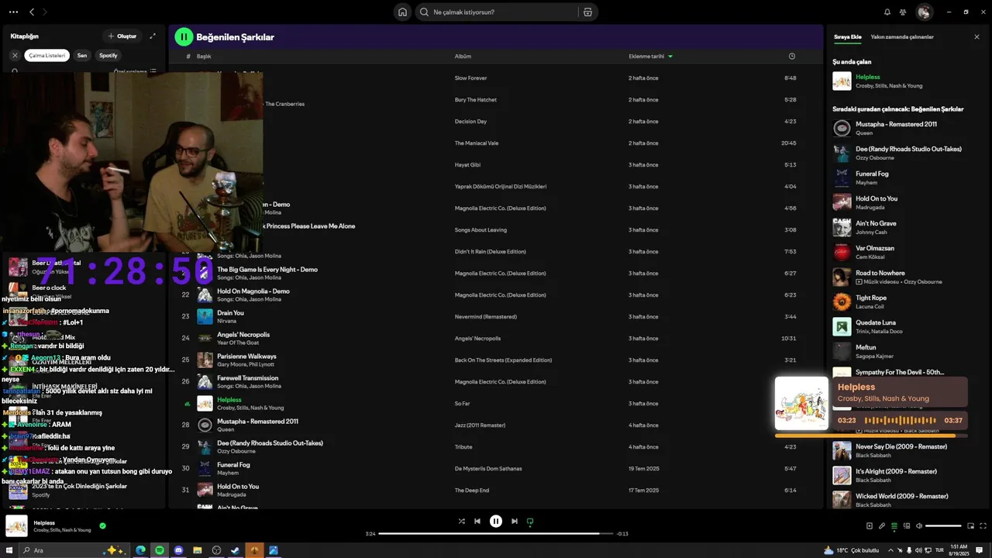
Task: Seek within the song progress bar
Action: point(495,533)
